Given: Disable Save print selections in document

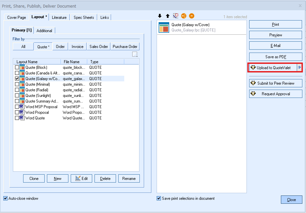Looking at the screenshot, I should coord(159,198).
